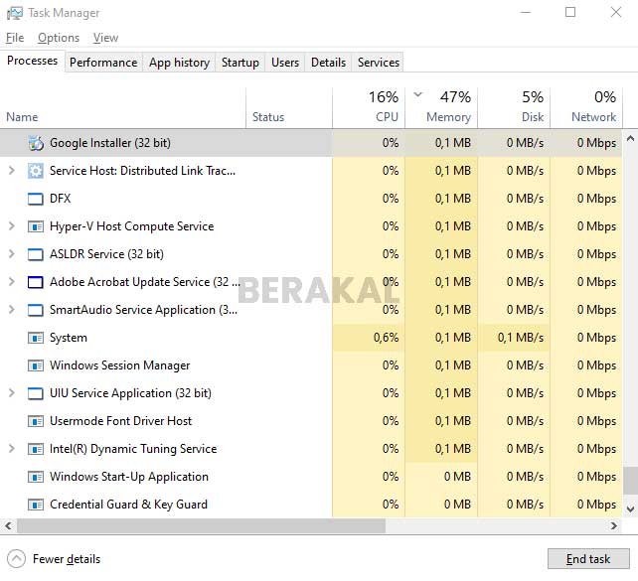Switch to the App history tab

[179, 63]
